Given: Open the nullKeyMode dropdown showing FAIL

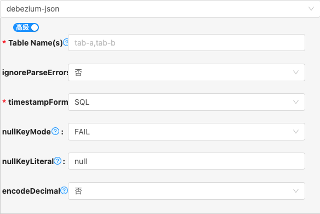Looking at the screenshot, I should (186, 132).
